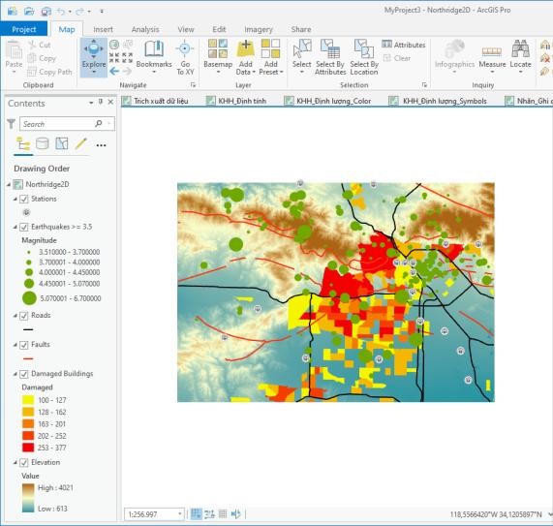Switch to List By Drawing Order view
553x526 pixels.
pyautogui.click(x=23, y=144)
